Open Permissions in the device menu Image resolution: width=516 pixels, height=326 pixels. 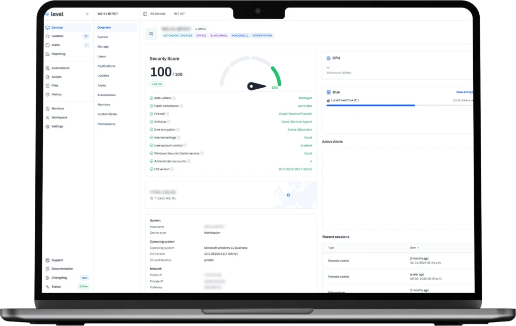click(x=106, y=124)
